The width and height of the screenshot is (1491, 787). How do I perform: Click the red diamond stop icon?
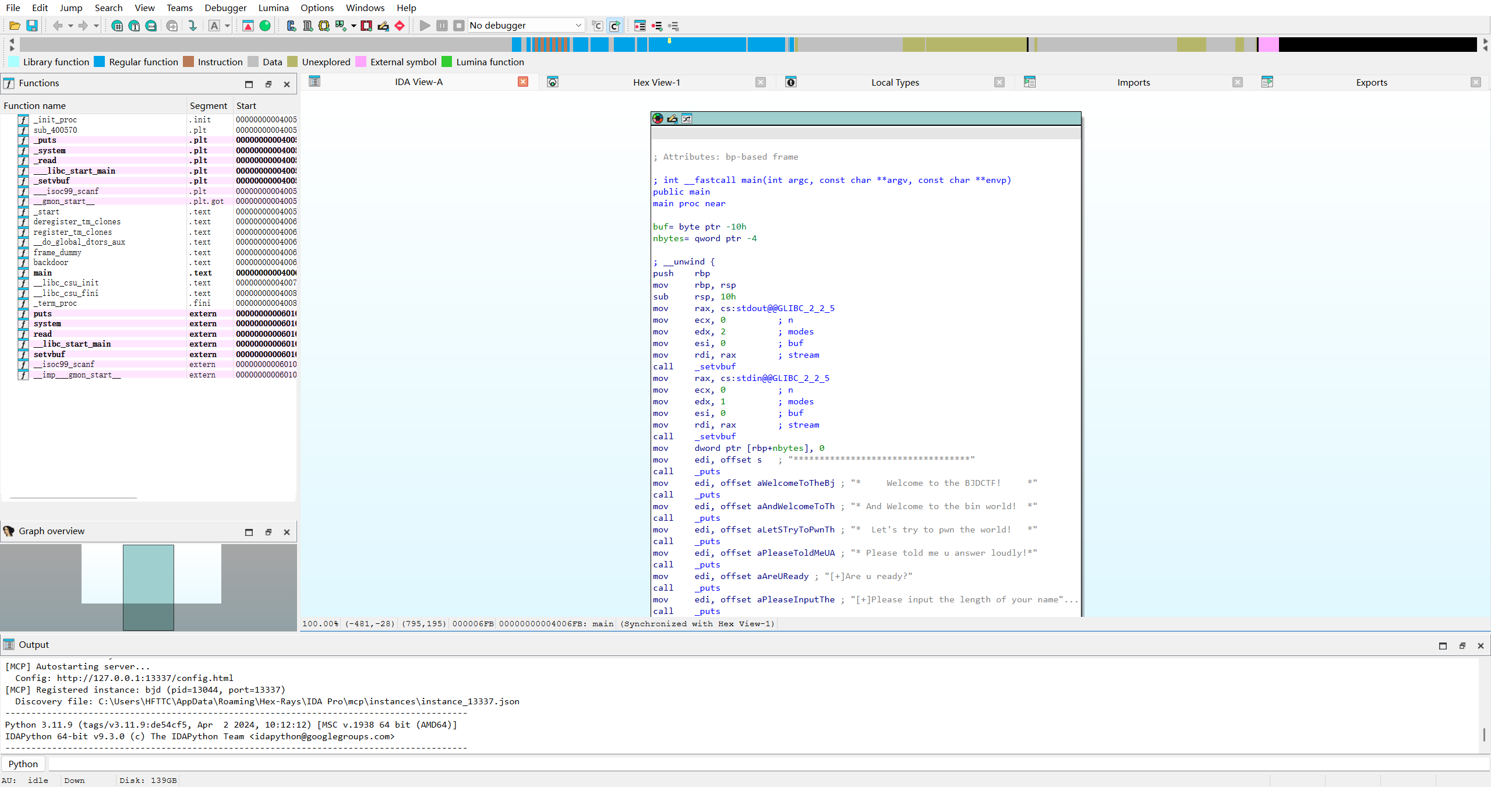(400, 26)
